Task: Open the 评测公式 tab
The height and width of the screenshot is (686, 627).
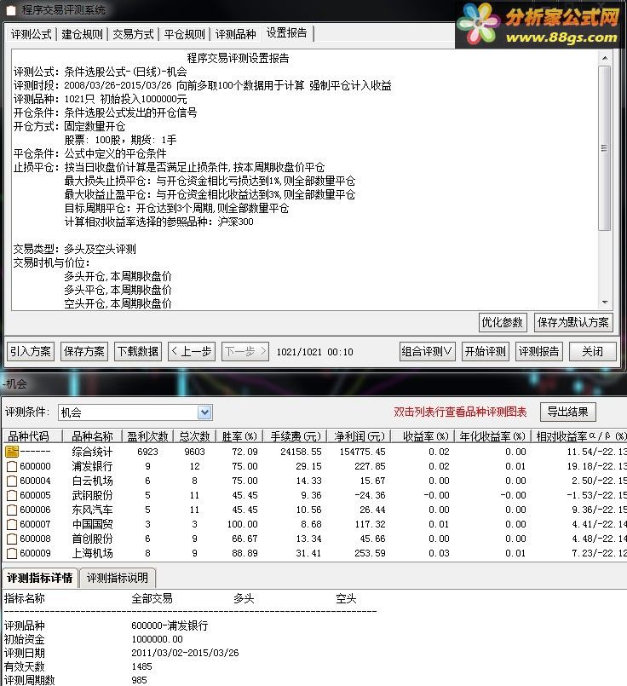Action: 31,34
